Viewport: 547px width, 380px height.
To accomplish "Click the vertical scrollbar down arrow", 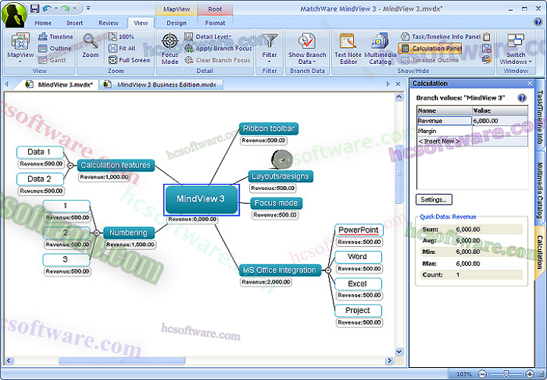I will (399, 351).
